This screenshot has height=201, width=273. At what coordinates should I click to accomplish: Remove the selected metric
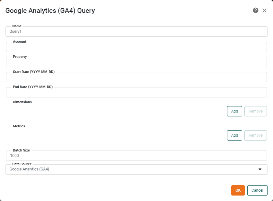click(x=255, y=135)
